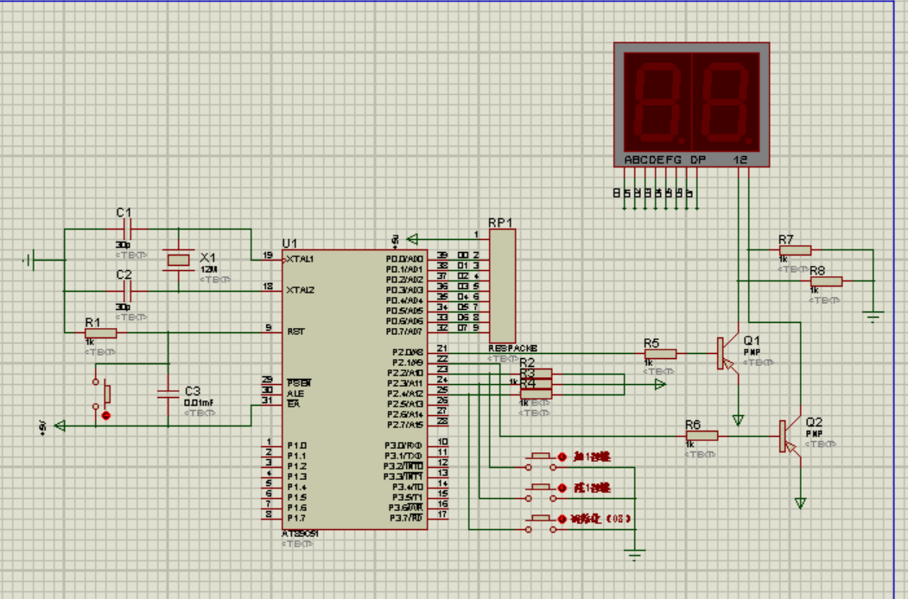This screenshot has width=908, height=599.
Task: Select resistor pack RP1 body
Action: pos(502,286)
